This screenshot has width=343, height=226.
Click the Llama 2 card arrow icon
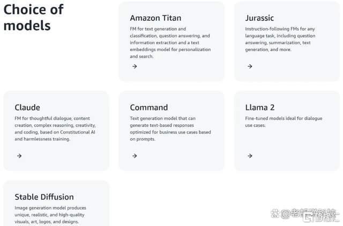pyautogui.click(x=250, y=156)
